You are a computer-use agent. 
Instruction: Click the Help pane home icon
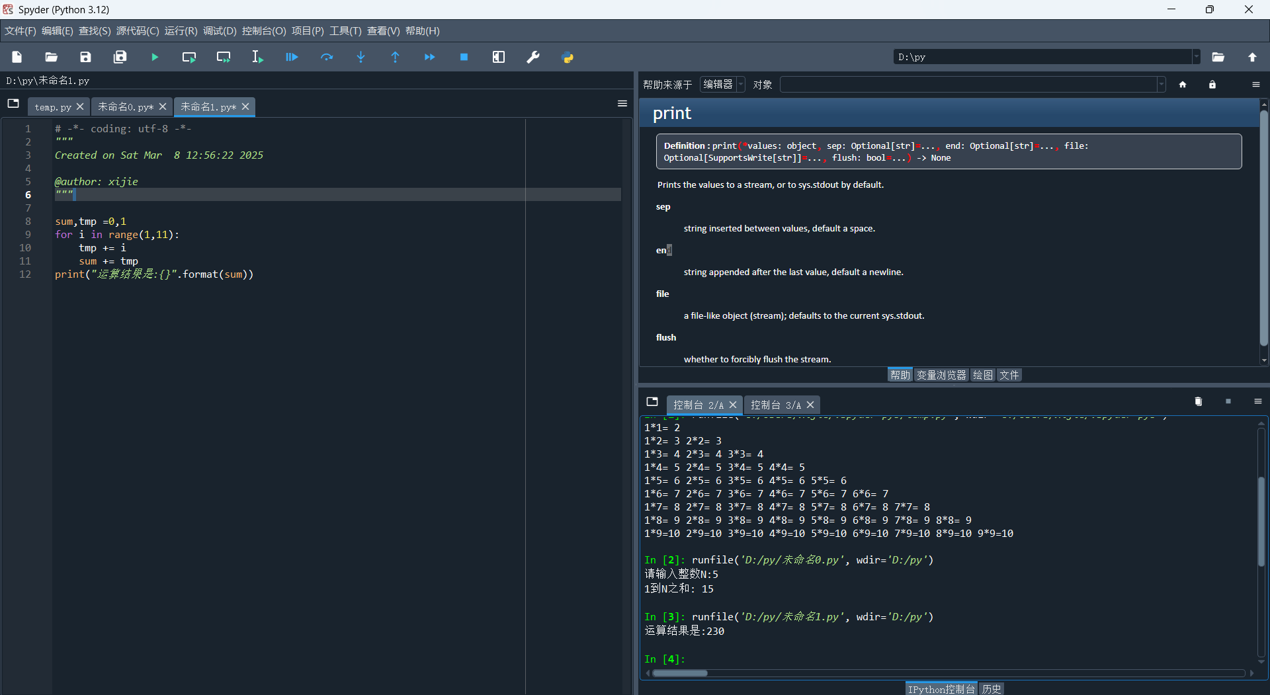coord(1183,85)
